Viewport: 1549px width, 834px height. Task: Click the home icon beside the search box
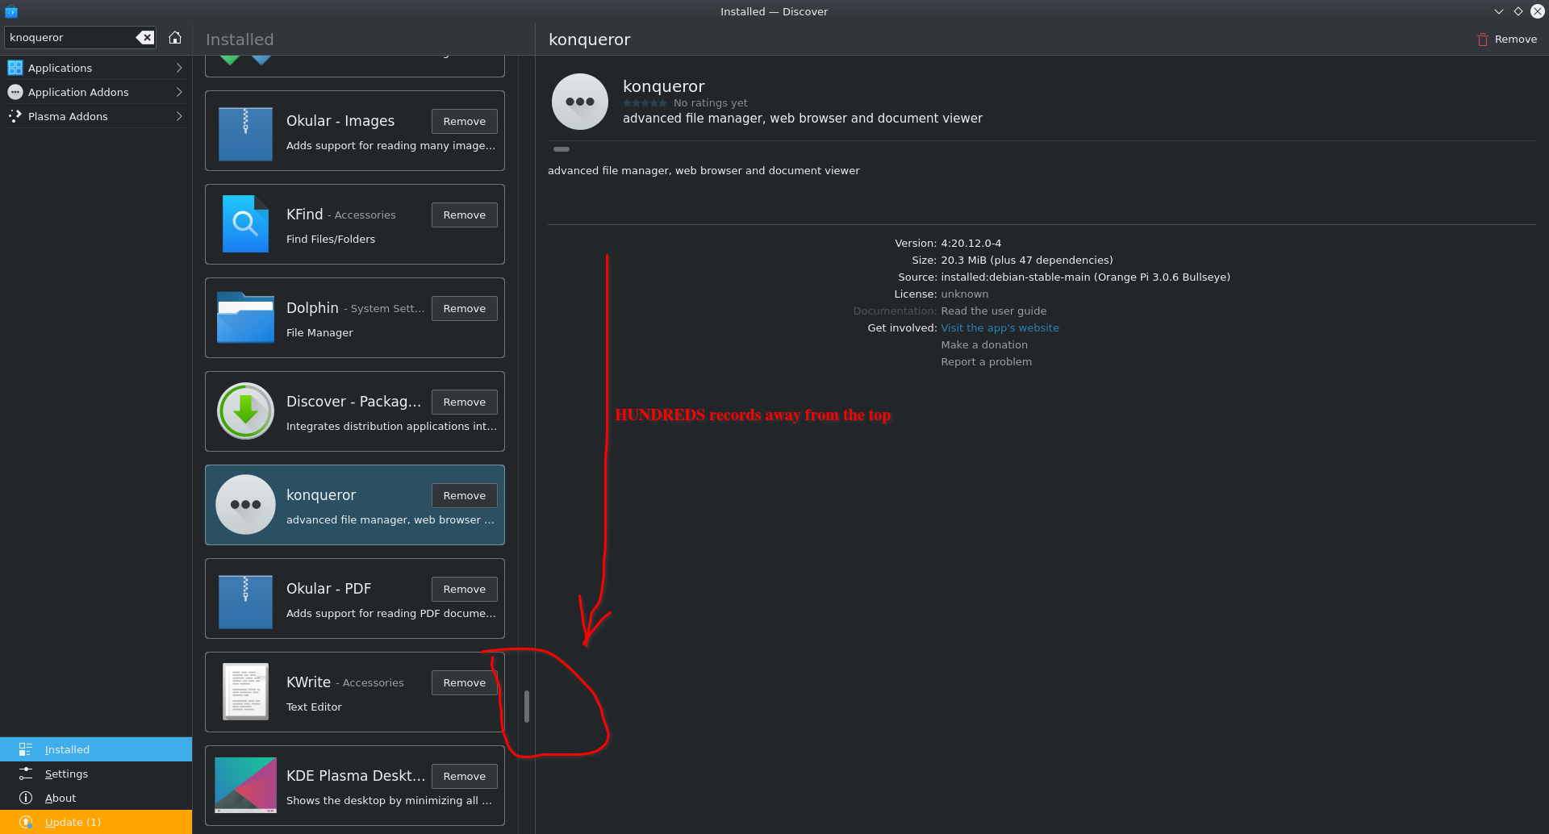click(175, 37)
